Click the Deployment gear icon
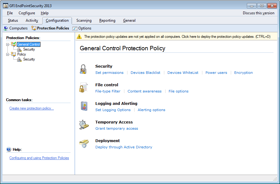 [x=84, y=143]
